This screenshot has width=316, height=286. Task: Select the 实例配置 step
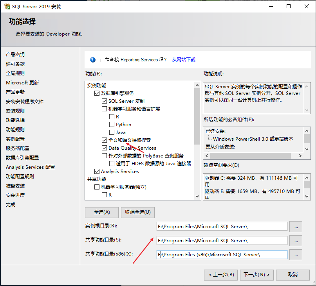coord(15,139)
